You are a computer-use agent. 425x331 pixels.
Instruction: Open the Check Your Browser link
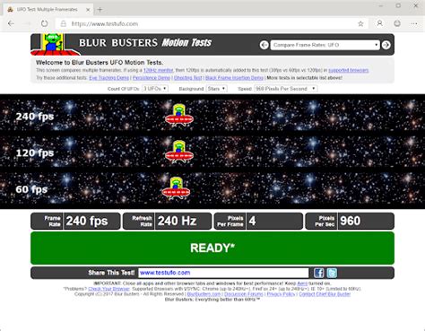click(109, 289)
